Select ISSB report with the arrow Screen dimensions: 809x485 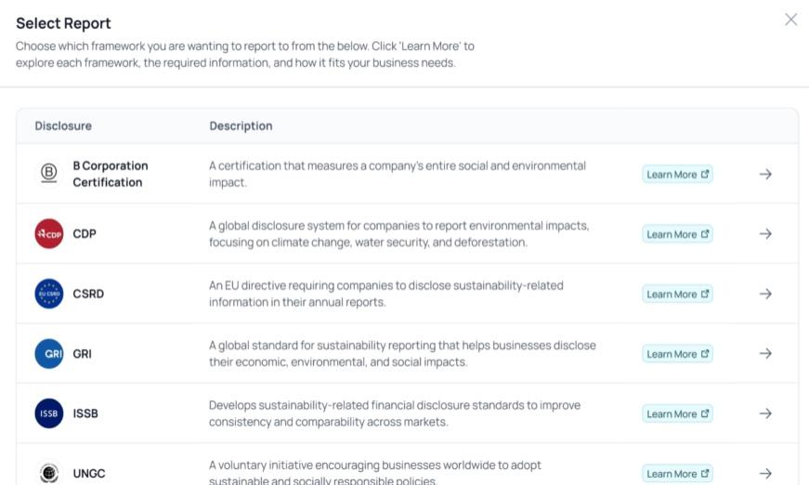(x=765, y=413)
